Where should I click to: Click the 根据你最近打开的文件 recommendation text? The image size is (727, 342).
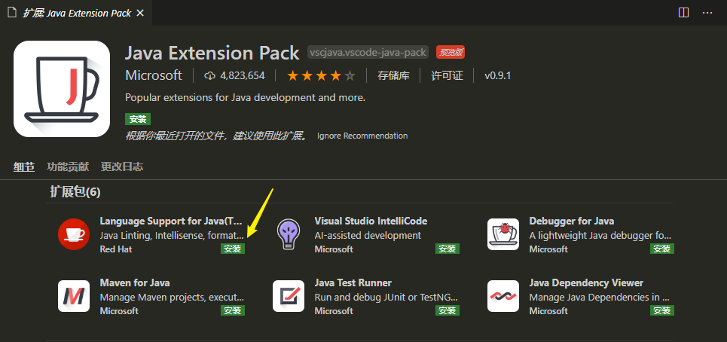tap(216, 136)
